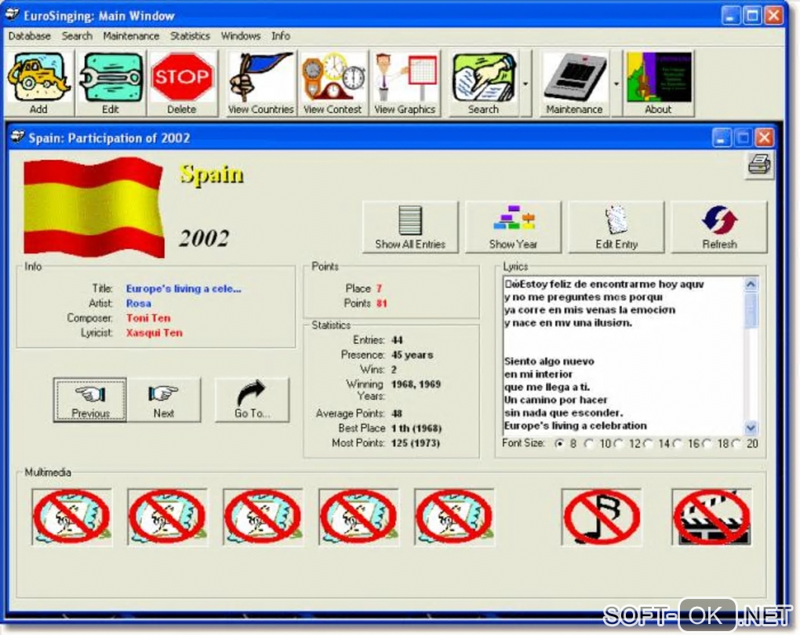
Task: Select font size 18 radio button
Action: point(707,444)
